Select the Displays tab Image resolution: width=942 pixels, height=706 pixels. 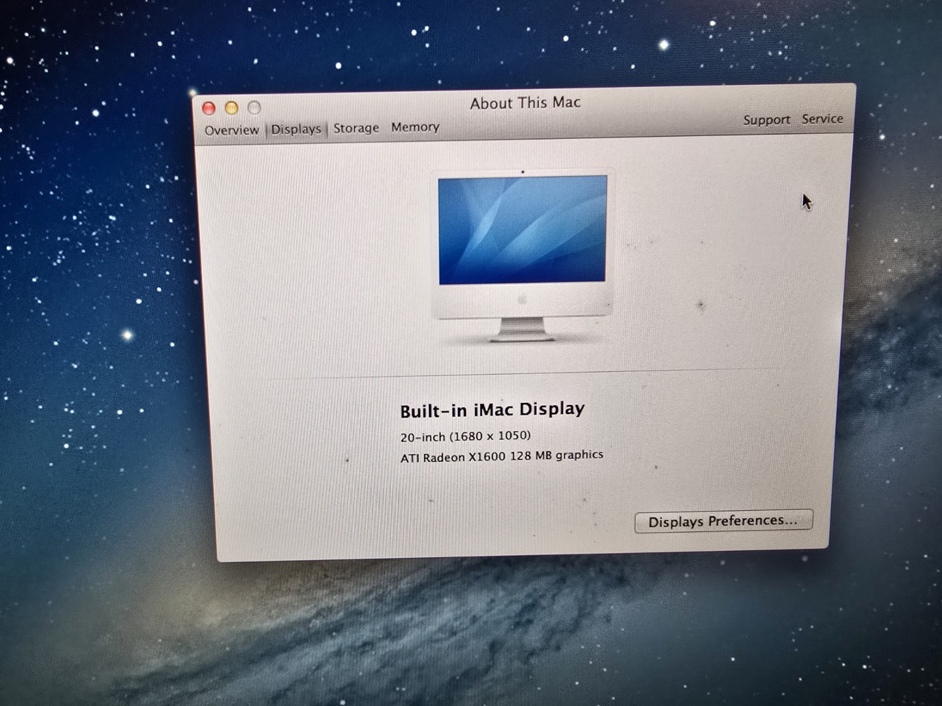click(x=296, y=129)
